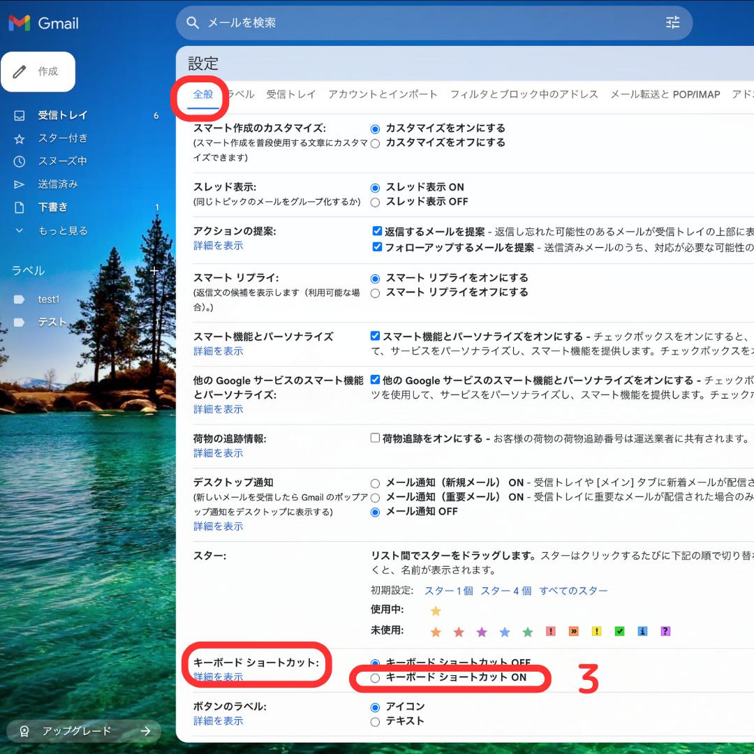
Task: Click the すべてのスター preset link
Action: pos(573,591)
